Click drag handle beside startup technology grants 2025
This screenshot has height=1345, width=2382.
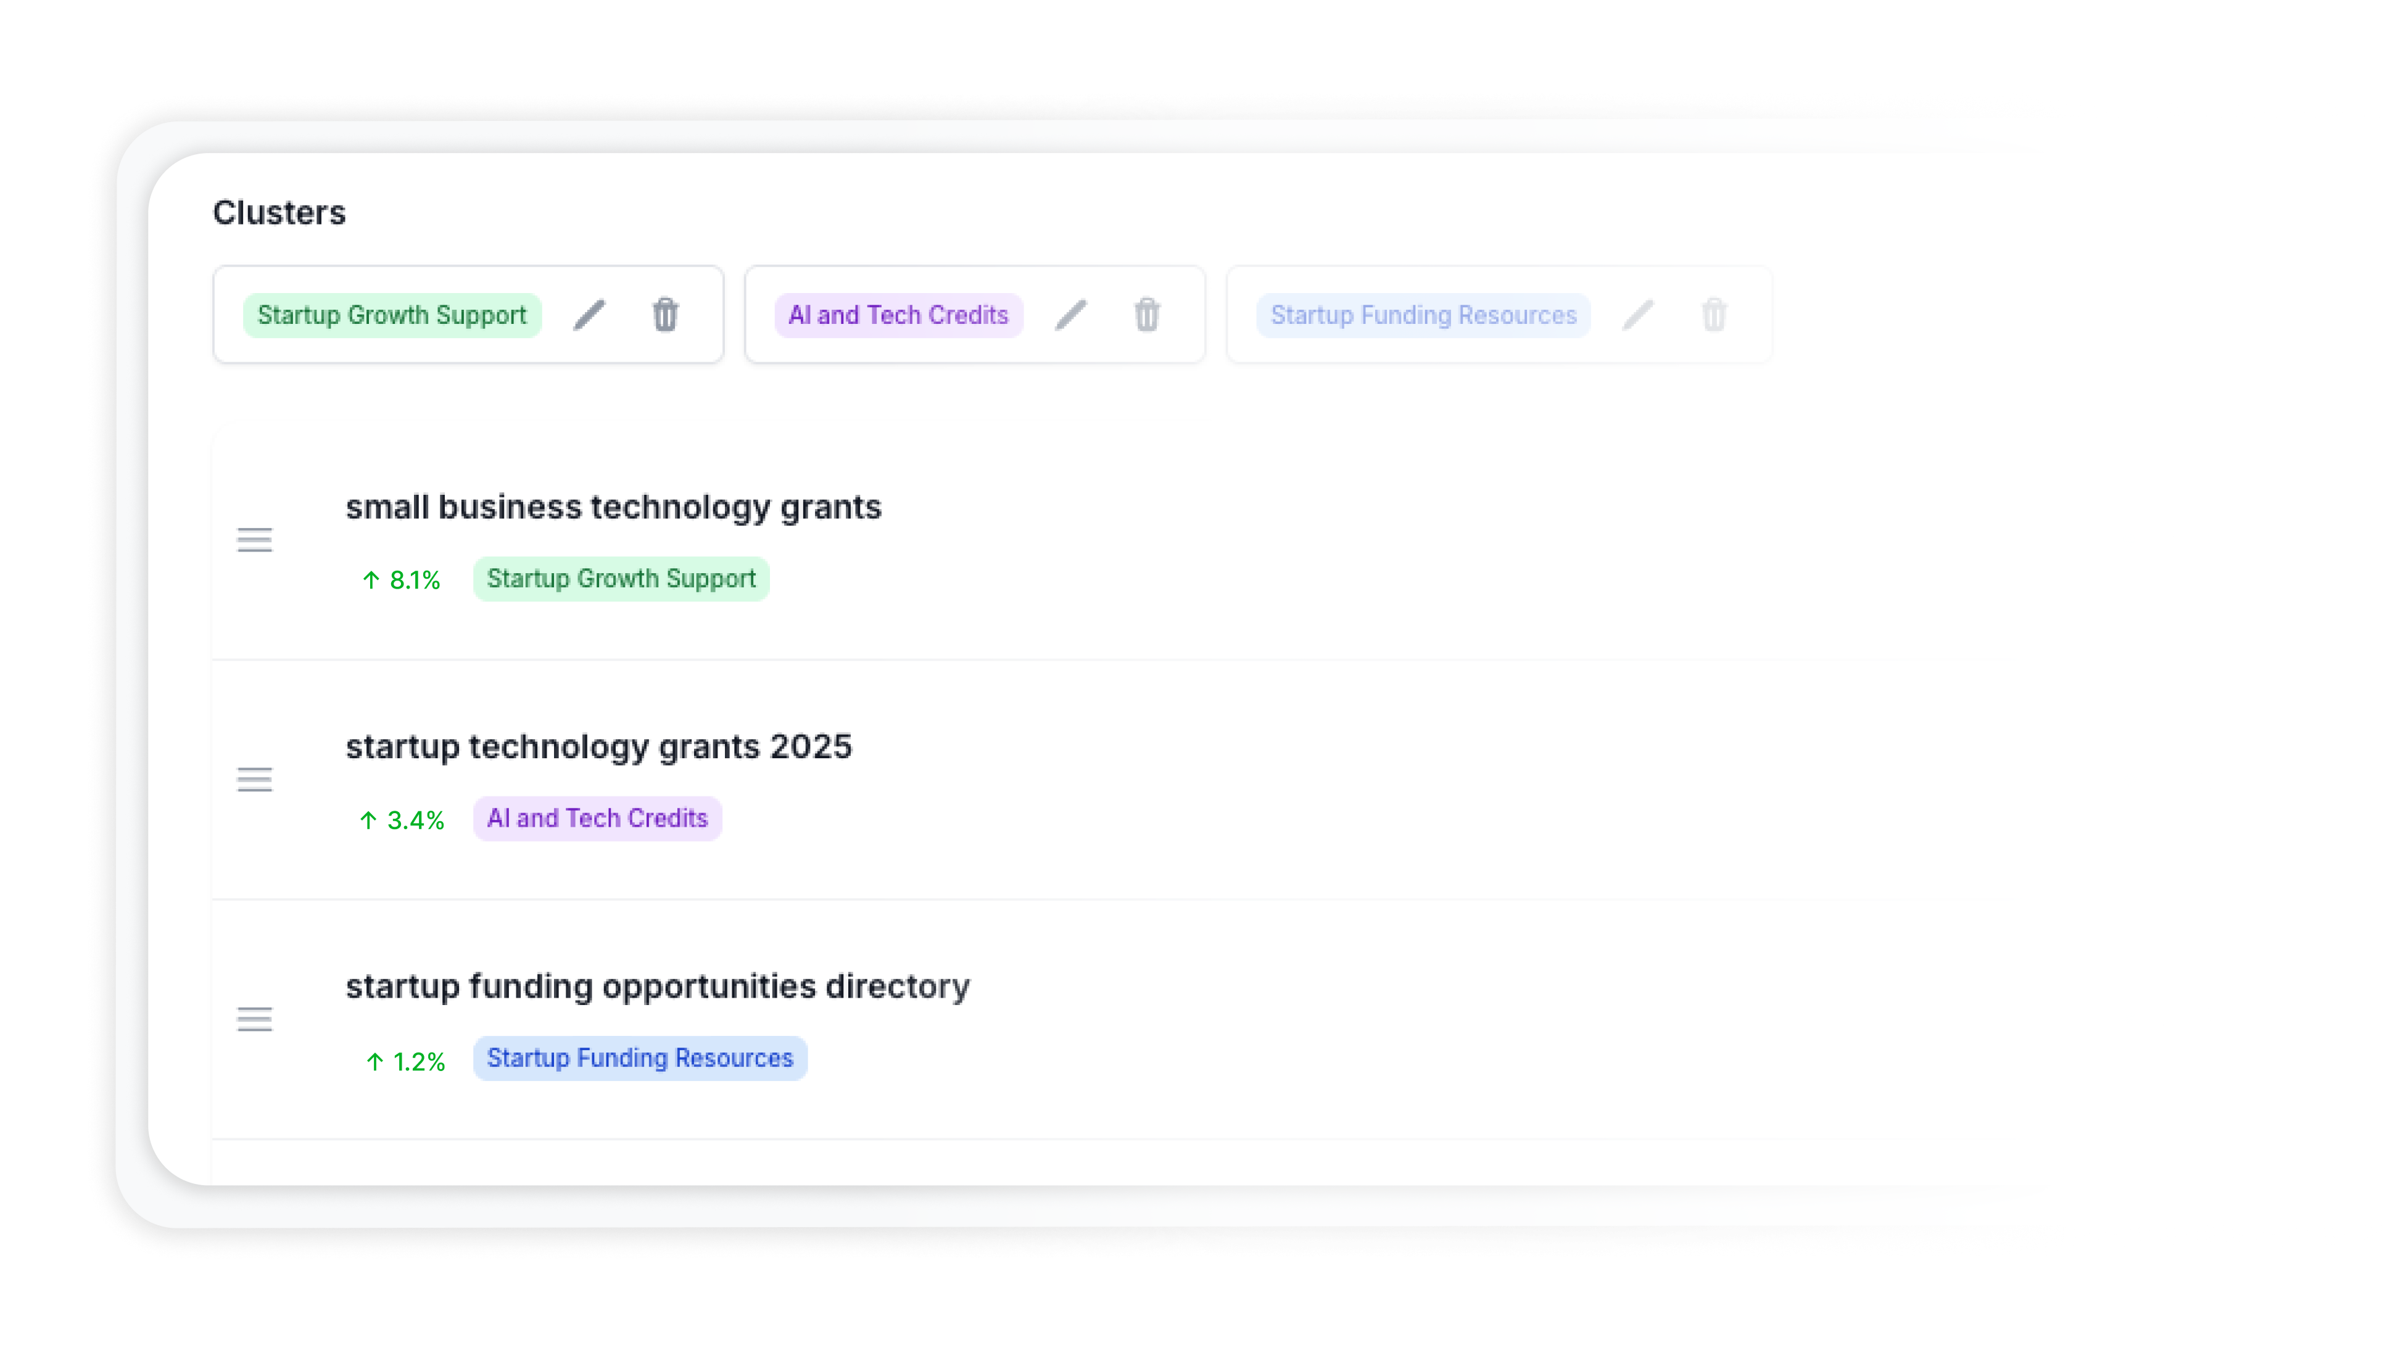[x=254, y=780]
